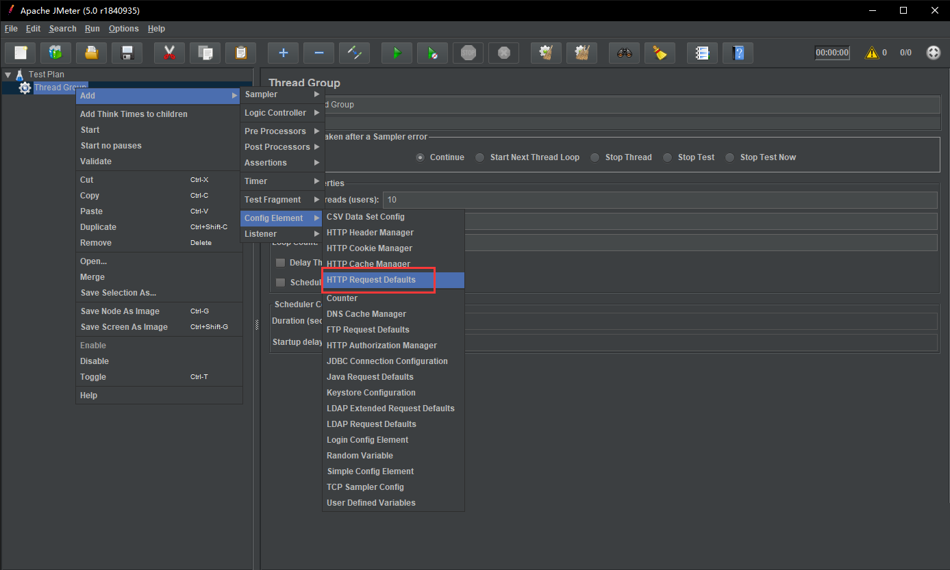950x570 pixels.
Task: Select HTTP Request Defaults menu item
Action: click(371, 280)
